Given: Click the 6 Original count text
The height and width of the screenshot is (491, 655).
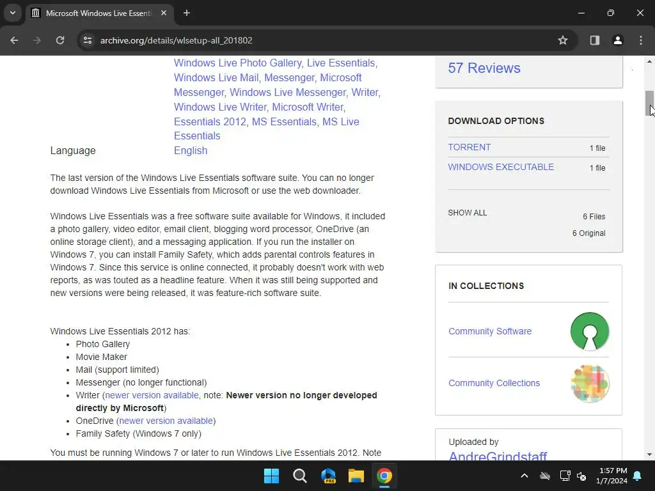Looking at the screenshot, I should [x=588, y=233].
